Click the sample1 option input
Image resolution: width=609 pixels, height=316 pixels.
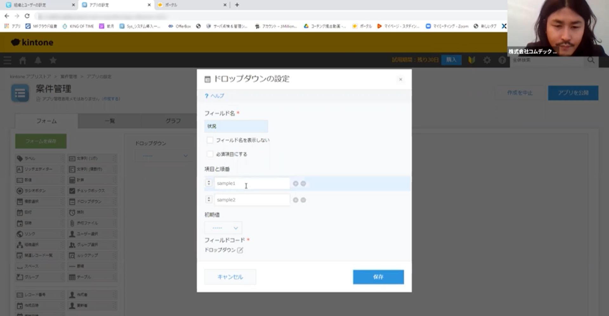252,183
